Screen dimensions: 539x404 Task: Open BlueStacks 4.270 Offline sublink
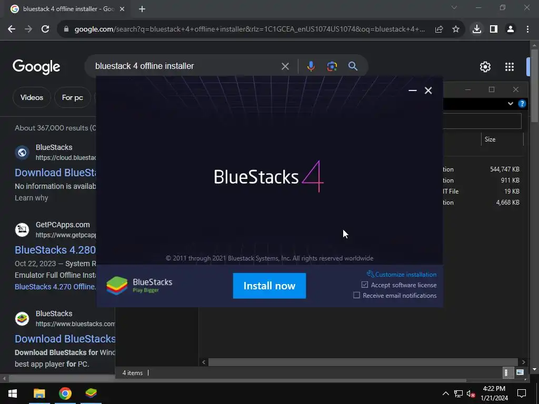pyautogui.click(x=55, y=287)
